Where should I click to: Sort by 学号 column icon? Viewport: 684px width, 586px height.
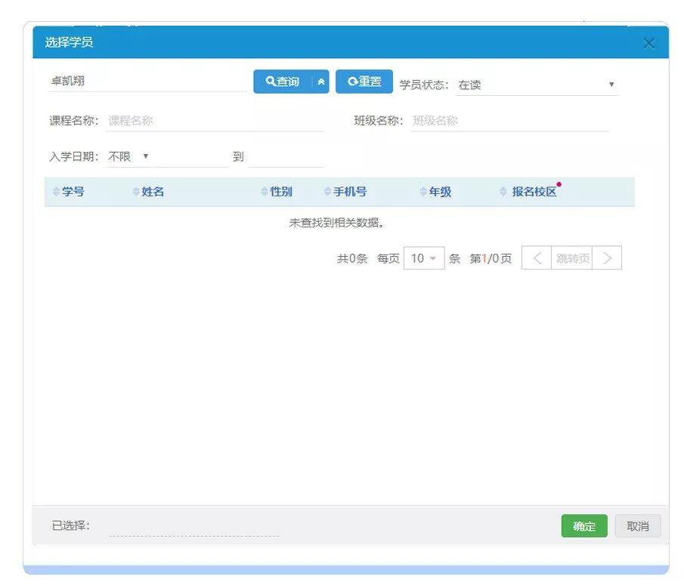tap(56, 193)
